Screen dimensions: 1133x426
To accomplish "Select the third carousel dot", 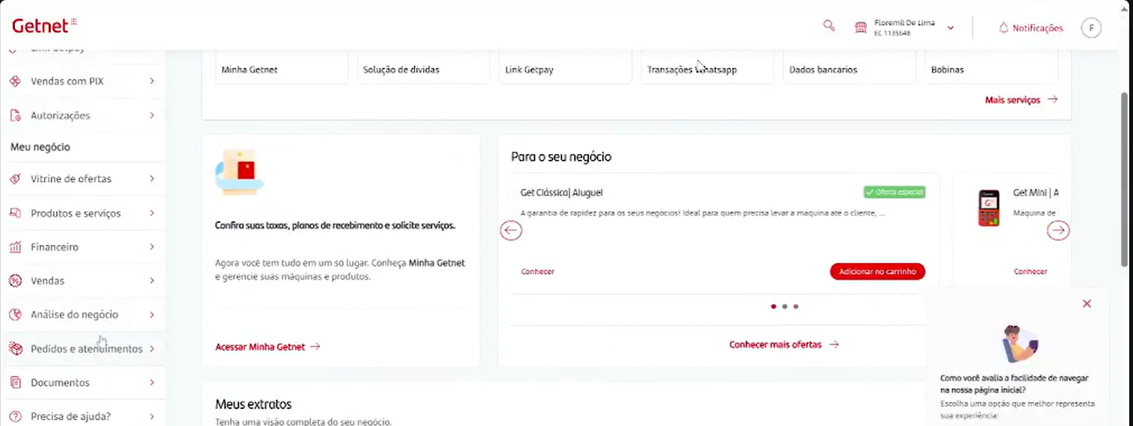I will pos(796,306).
